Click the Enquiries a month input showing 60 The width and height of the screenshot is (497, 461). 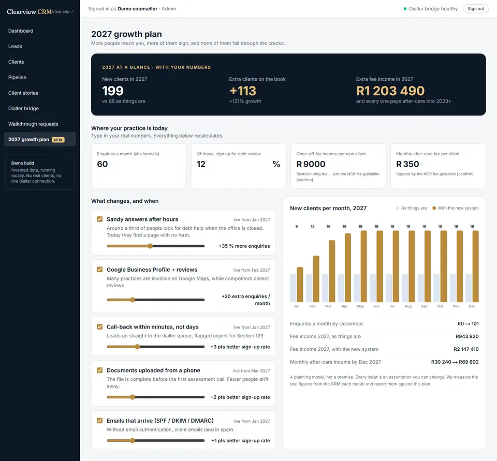point(139,164)
